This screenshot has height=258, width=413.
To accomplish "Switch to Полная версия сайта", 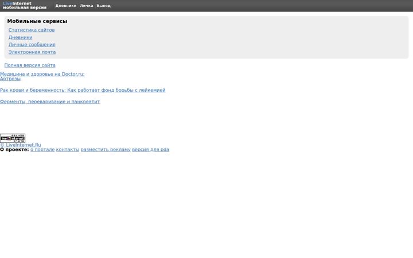I will point(30,65).
